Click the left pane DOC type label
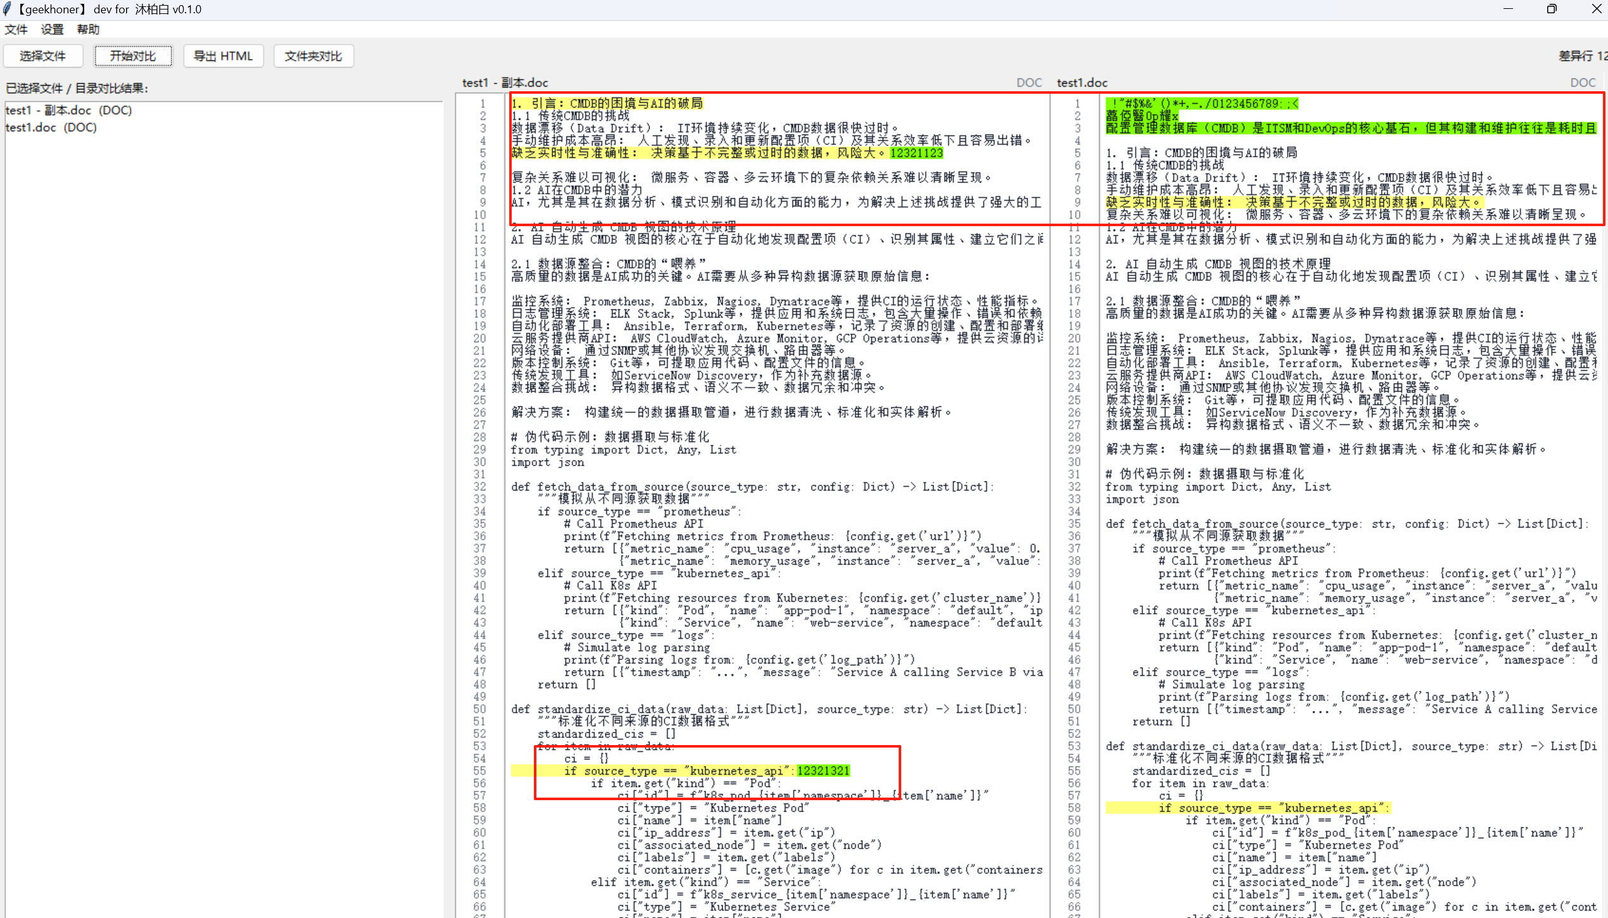Image resolution: width=1608 pixels, height=918 pixels. (x=1029, y=82)
